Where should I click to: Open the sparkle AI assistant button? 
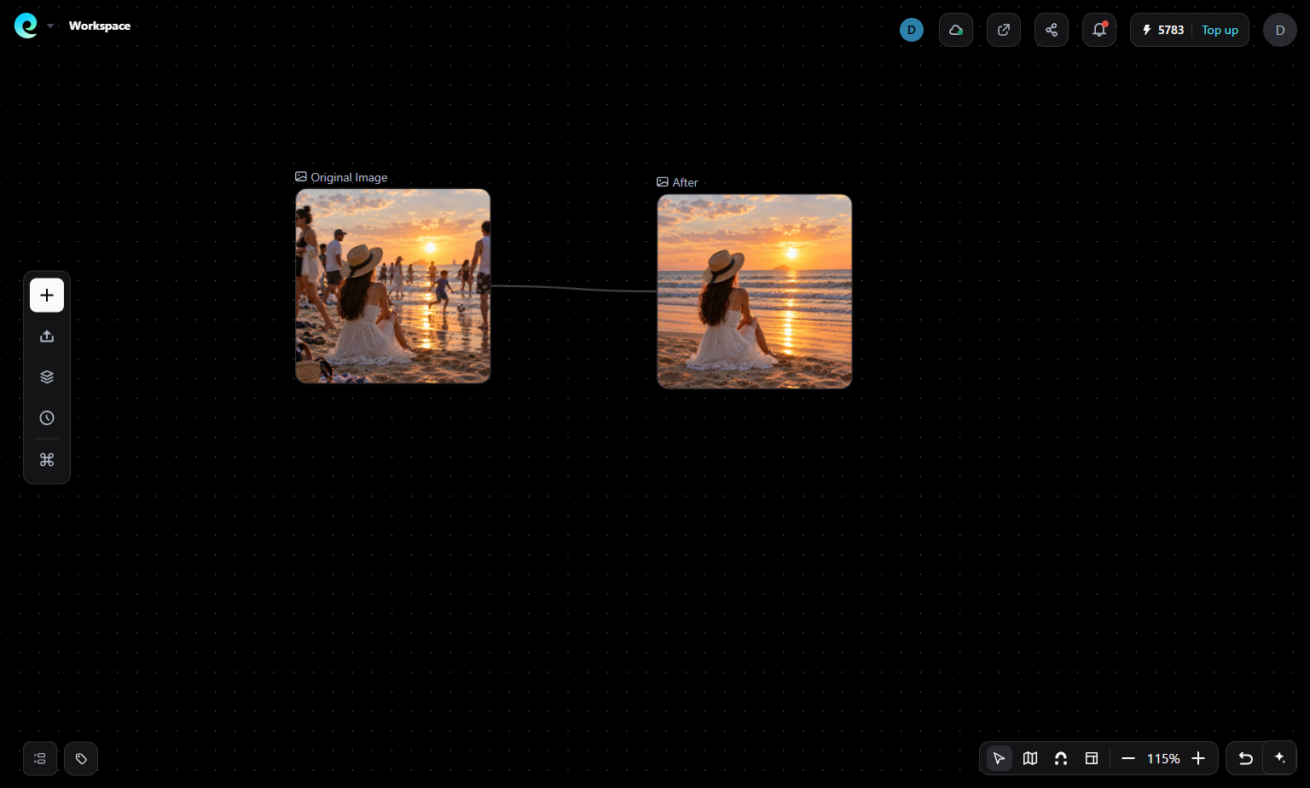tap(1279, 757)
